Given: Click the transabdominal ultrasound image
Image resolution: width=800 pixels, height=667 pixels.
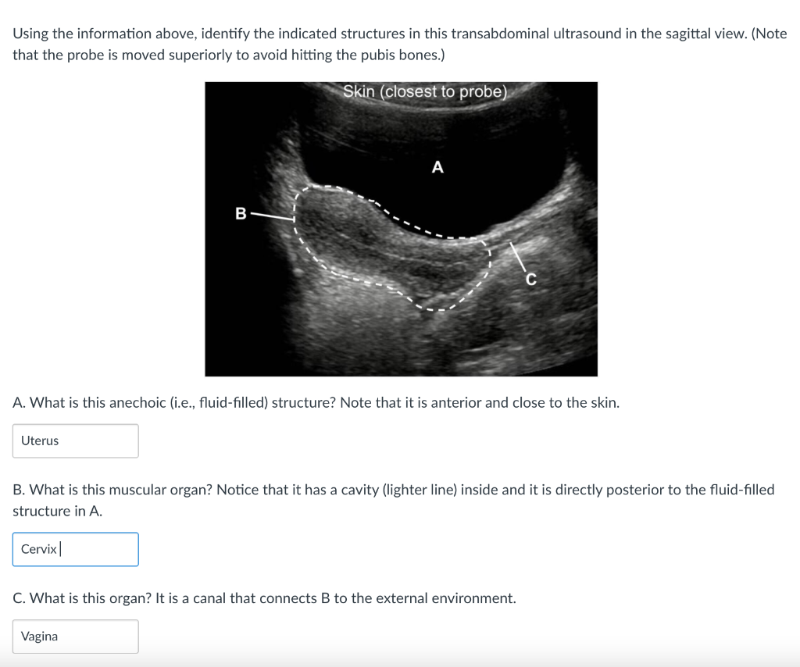Looking at the screenshot, I should pyautogui.click(x=401, y=229).
